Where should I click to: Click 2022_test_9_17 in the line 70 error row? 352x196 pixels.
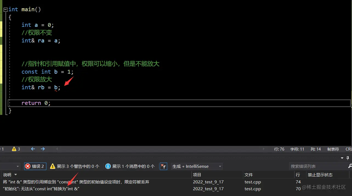tap(208, 189)
